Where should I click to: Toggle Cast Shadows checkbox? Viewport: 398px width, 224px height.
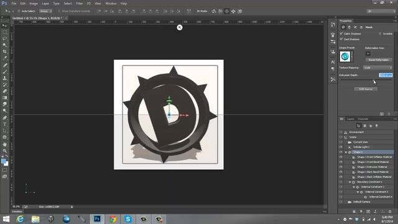341,39
